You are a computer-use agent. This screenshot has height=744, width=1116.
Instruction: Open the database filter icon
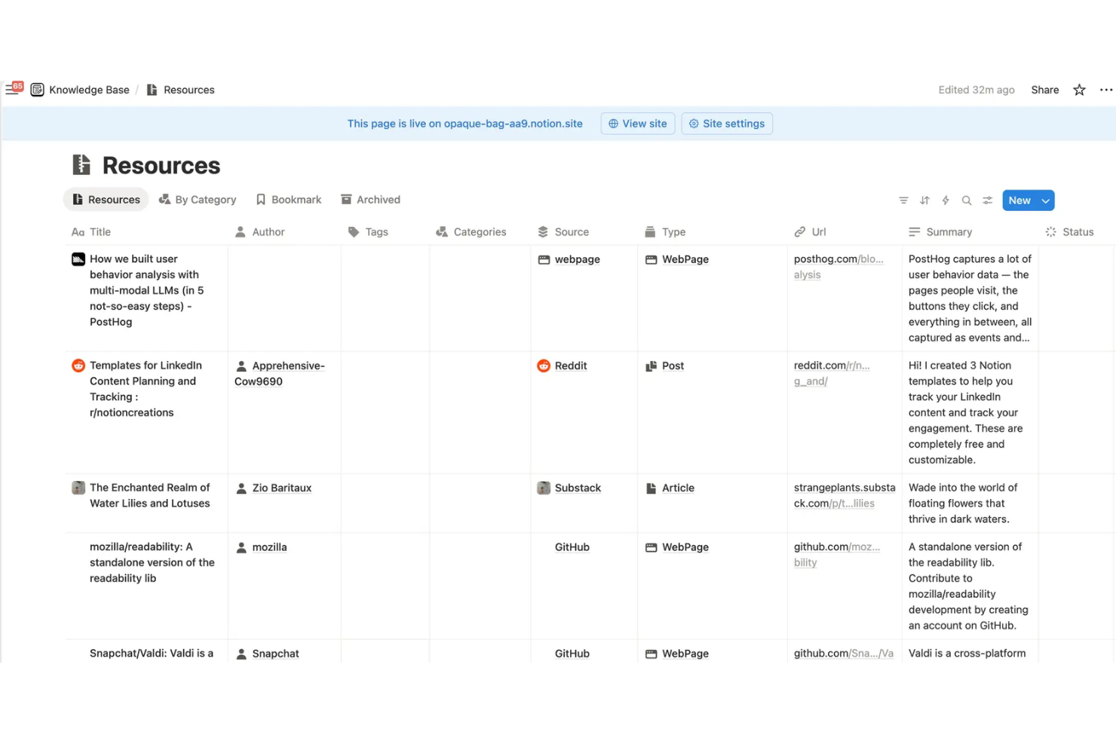point(903,201)
